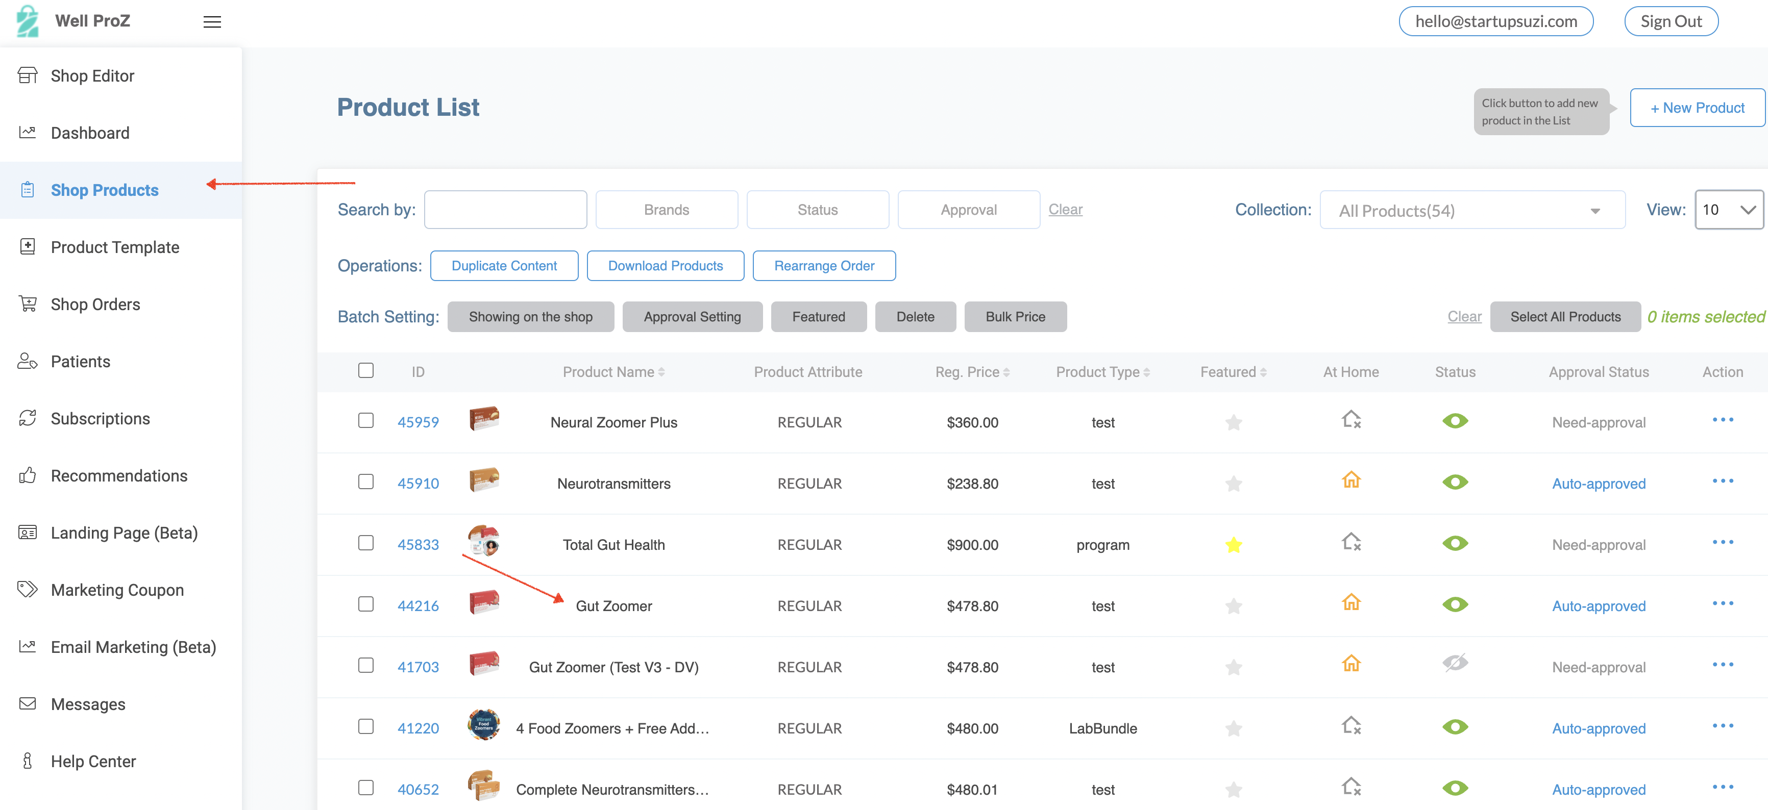
Task: Toggle visibility eye for Neurotransmitters
Action: [1455, 482]
